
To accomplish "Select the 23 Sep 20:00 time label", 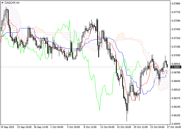I will tap(24, 127).
